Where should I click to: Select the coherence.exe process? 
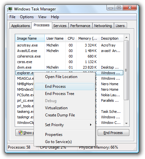click(69, 56)
